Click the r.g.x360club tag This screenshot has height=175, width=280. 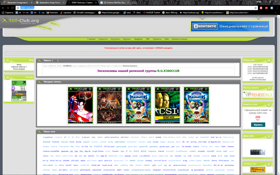click(145, 156)
